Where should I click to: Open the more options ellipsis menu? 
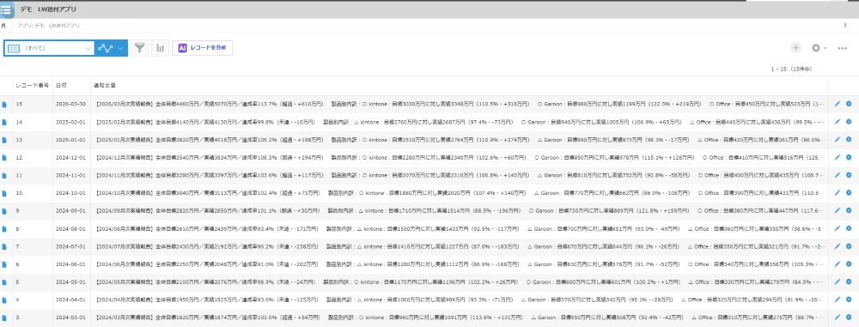[843, 48]
